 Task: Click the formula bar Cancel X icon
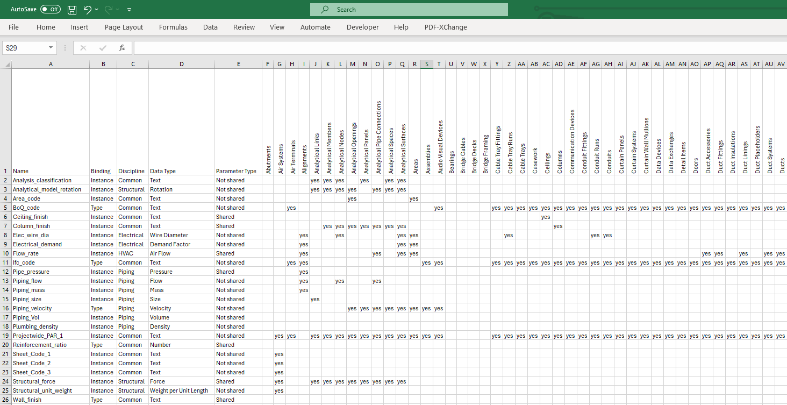[83, 48]
